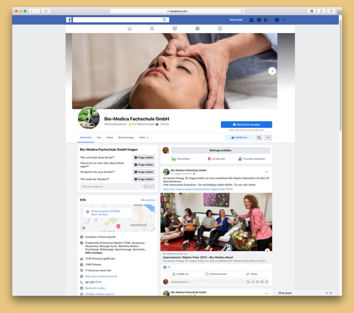Open the Schweizergasse 33 address link
This screenshot has width=354, height=313.
coord(106,213)
